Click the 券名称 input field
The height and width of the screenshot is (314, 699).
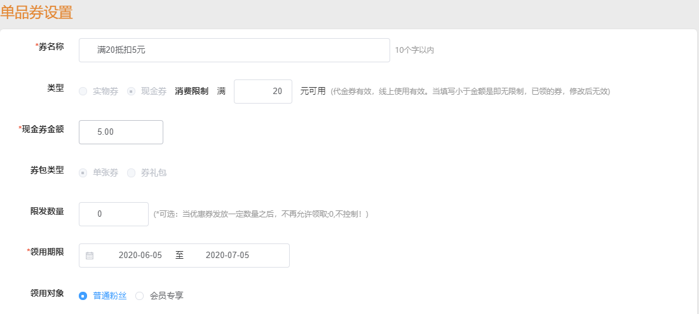click(x=234, y=50)
